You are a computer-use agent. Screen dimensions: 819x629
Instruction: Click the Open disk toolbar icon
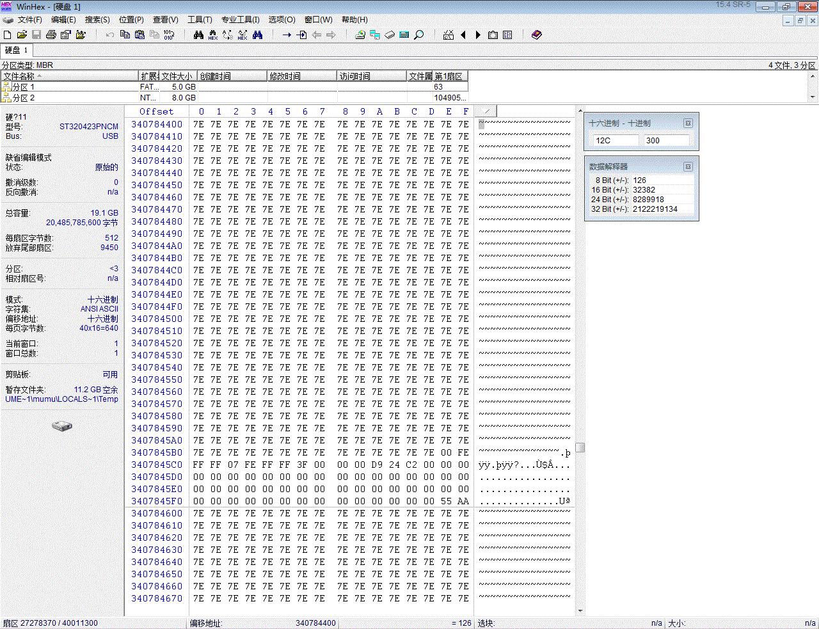[x=360, y=35]
